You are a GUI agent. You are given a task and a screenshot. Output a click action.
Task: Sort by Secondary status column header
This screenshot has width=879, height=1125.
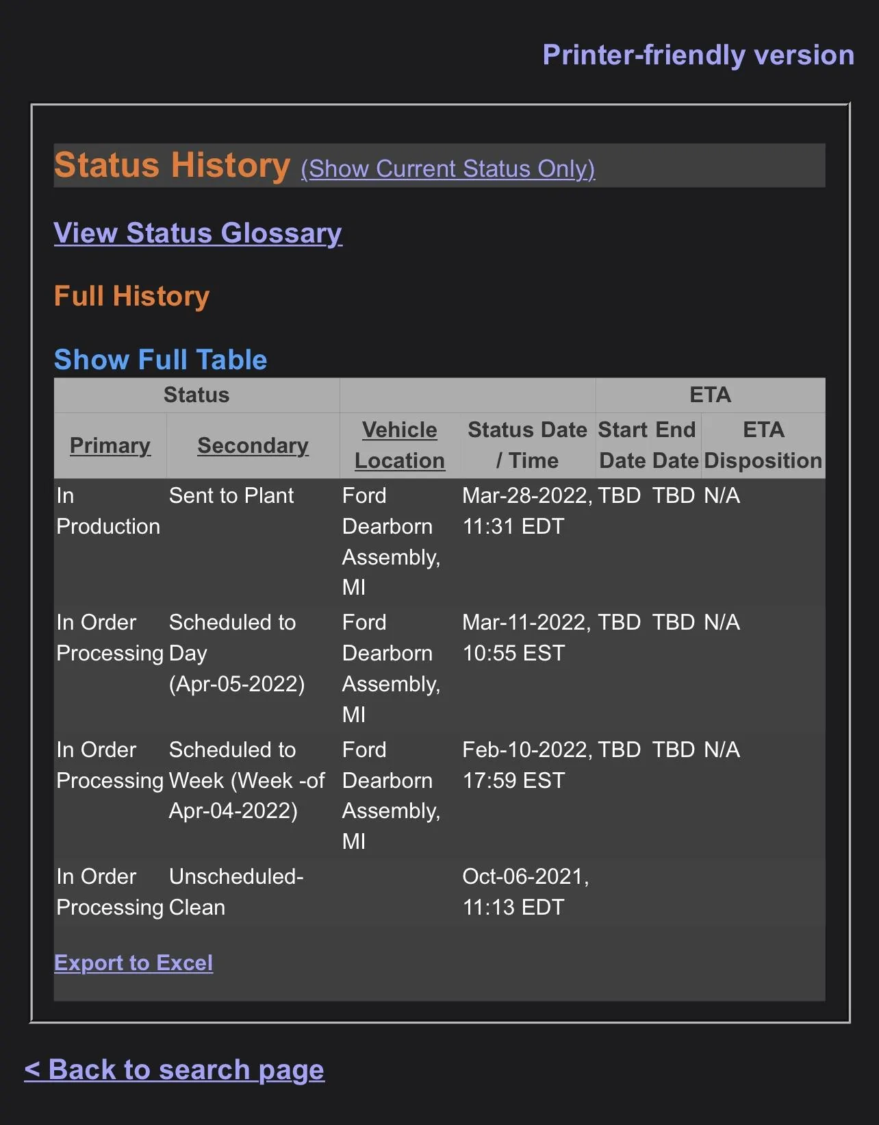pyautogui.click(x=253, y=445)
